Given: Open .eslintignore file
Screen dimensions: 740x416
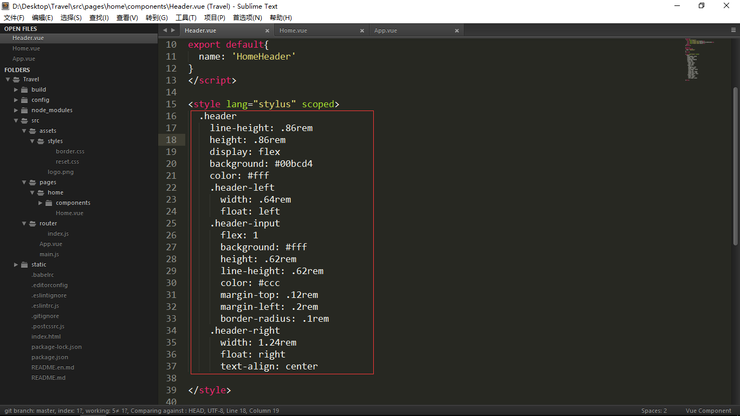Looking at the screenshot, I should click(x=49, y=295).
